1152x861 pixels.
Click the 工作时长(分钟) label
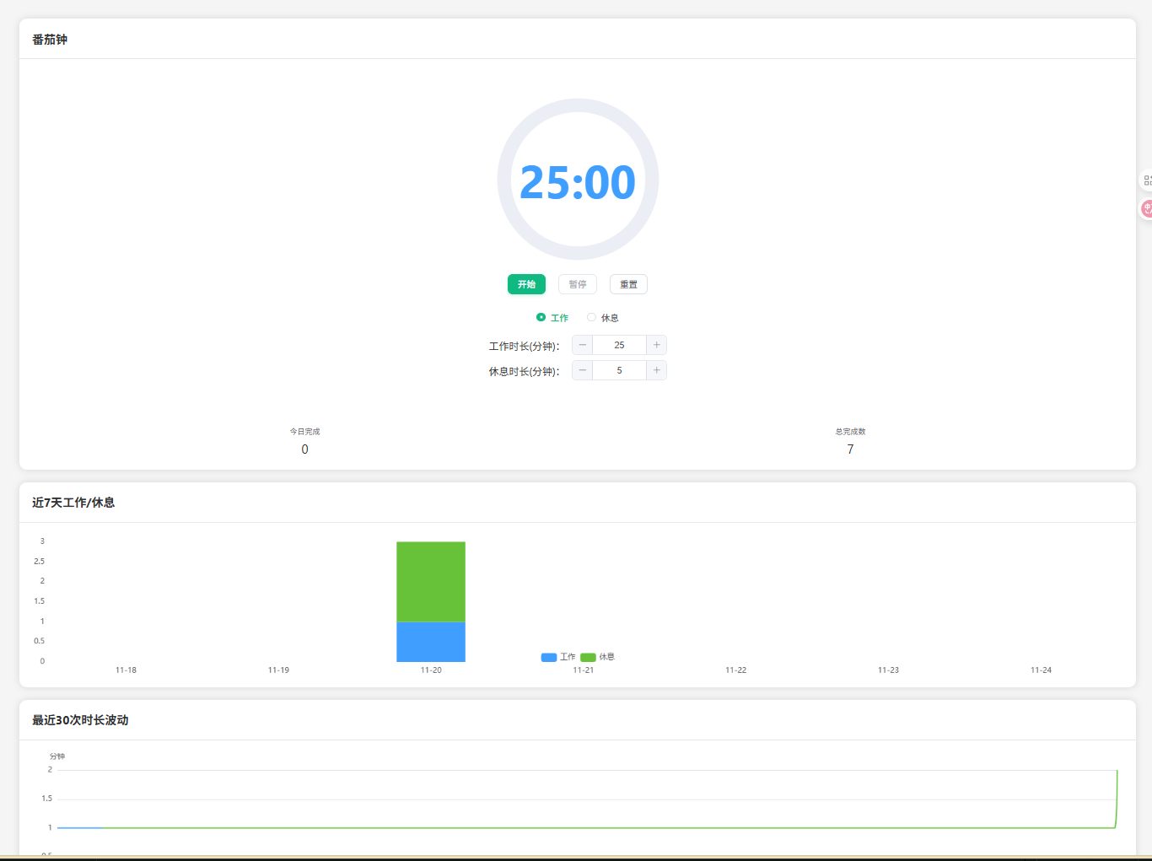click(x=525, y=347)
